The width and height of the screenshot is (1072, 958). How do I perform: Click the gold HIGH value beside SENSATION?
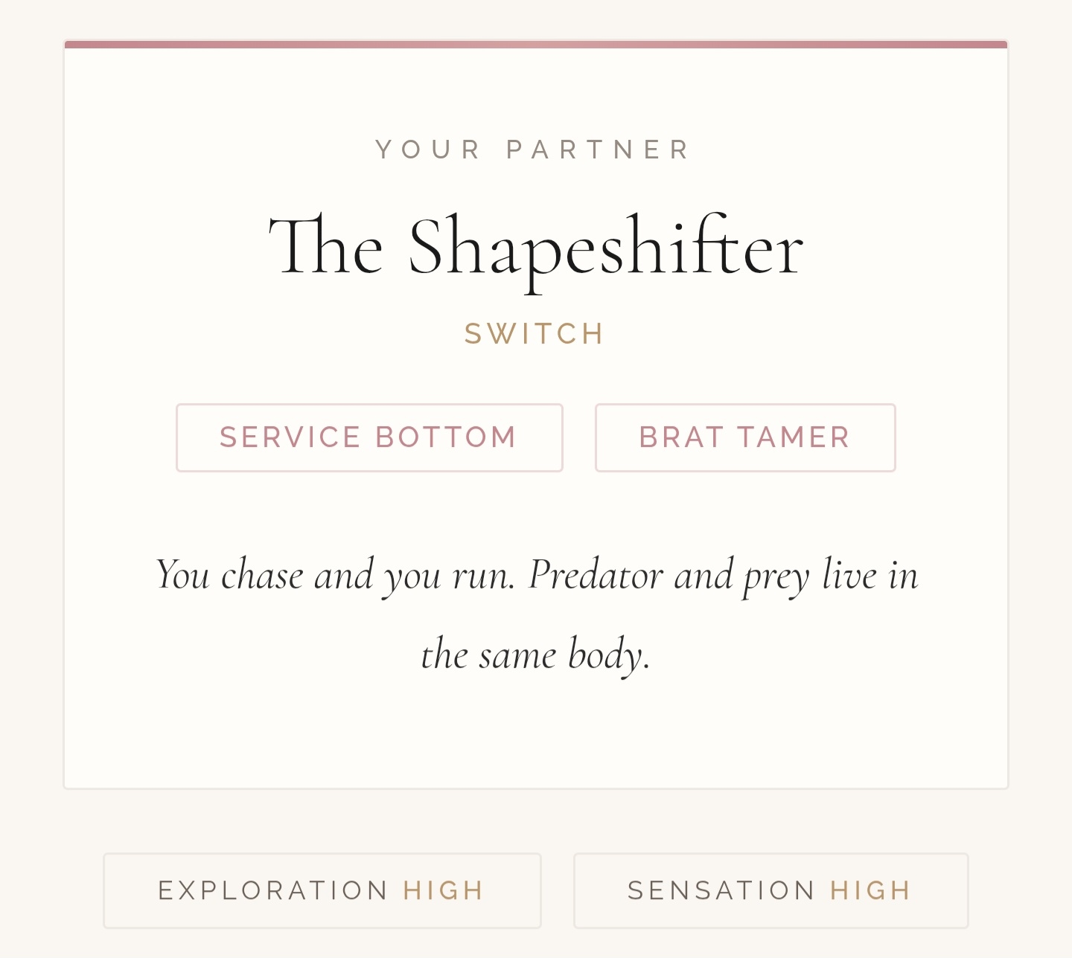point(871,890)
